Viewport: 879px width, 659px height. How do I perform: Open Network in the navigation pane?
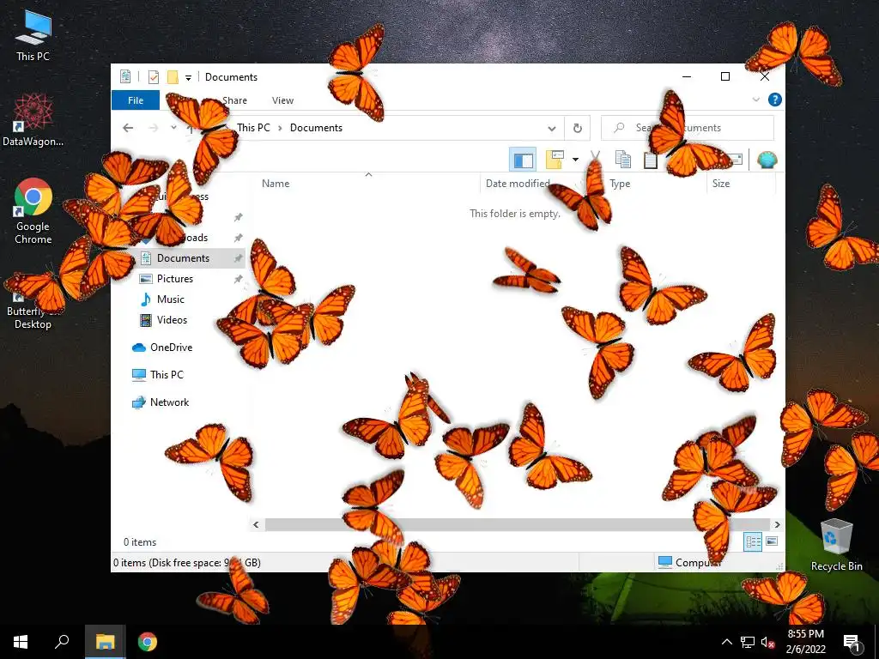(169, 402)
